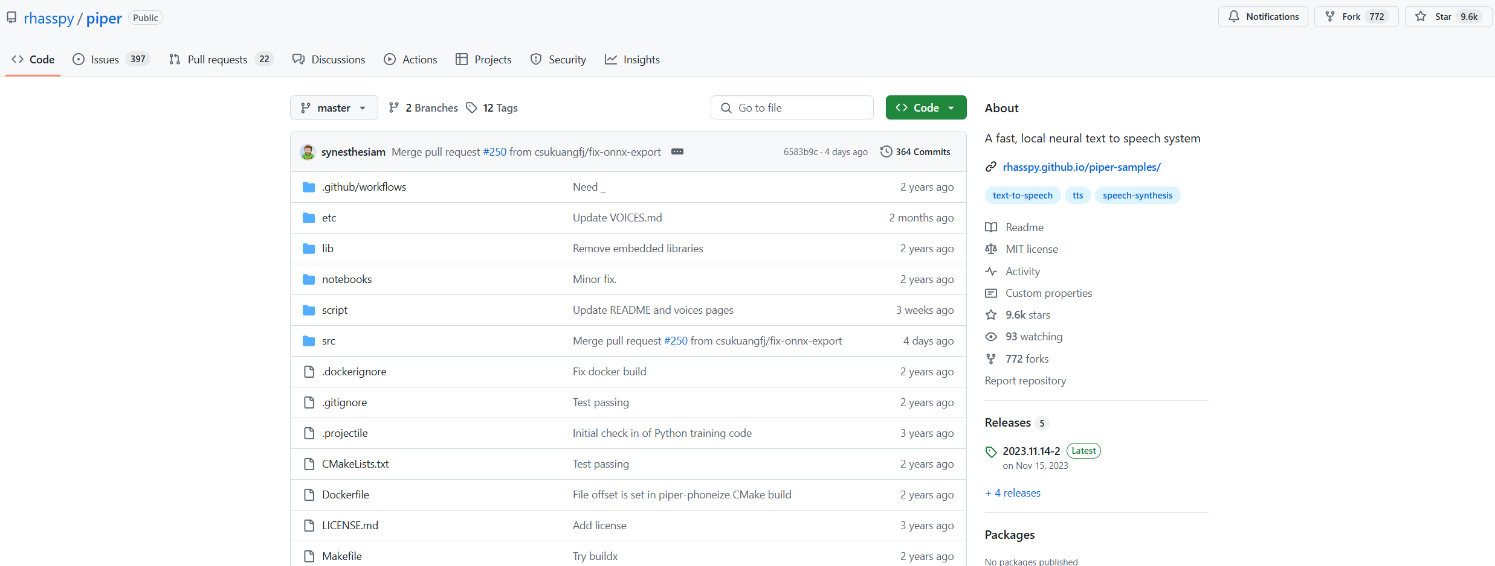Click the CMakeLists.txt file icon
This screenshot has width=1495, height=566.
click(x=309, y=464)
